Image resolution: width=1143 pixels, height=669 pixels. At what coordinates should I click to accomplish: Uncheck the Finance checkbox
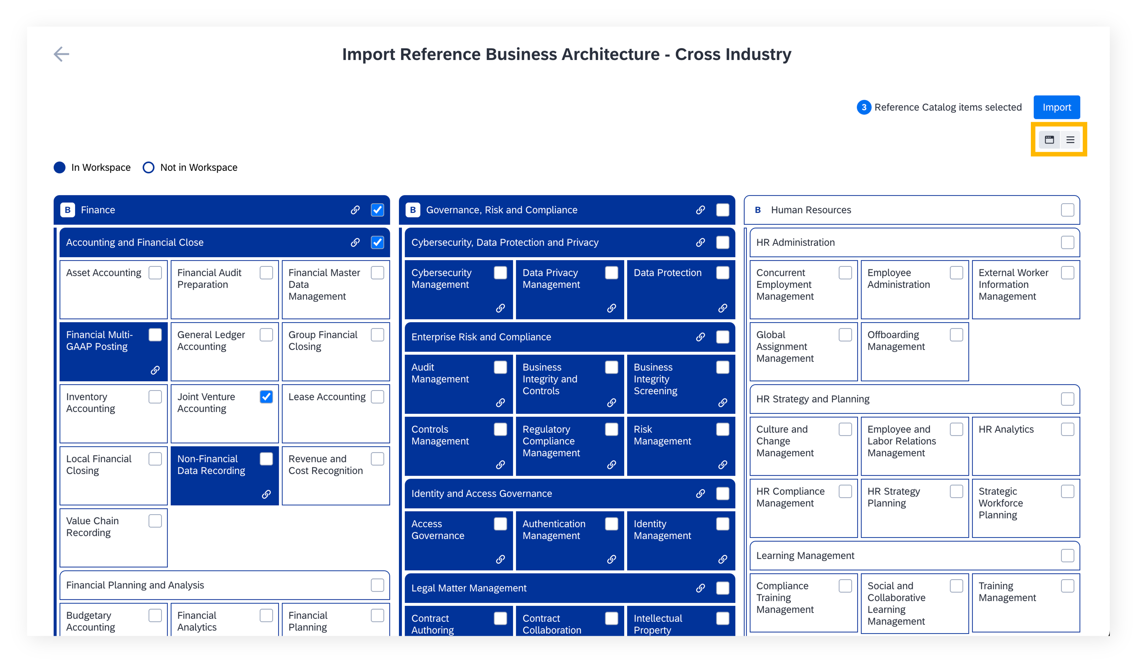(377, 210)
